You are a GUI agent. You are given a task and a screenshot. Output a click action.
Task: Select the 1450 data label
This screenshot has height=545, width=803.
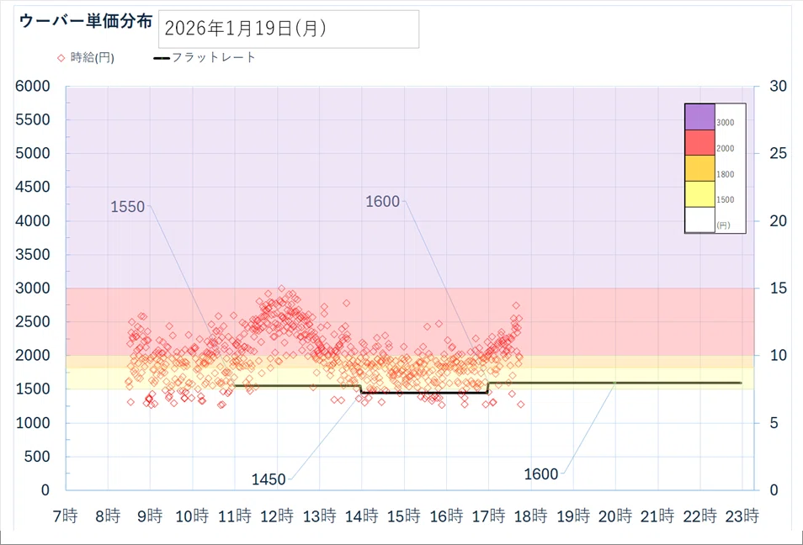point(269,479)
